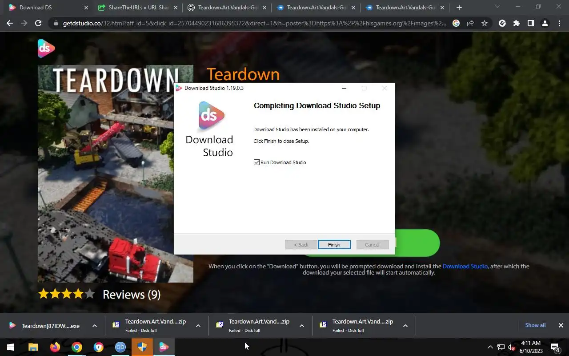This screenshot has width=569, height=356.
Task: Switch to the ShareTheURLs tab
Action: pyautogui.click(x=138, y=8)
